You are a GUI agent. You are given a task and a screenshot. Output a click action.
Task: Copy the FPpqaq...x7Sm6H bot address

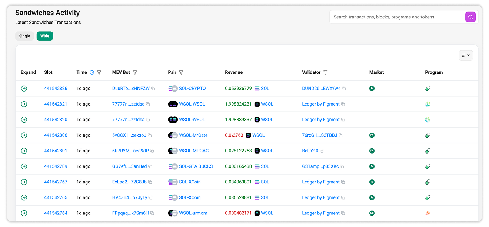pyautogui.click(x=152, y=213)
